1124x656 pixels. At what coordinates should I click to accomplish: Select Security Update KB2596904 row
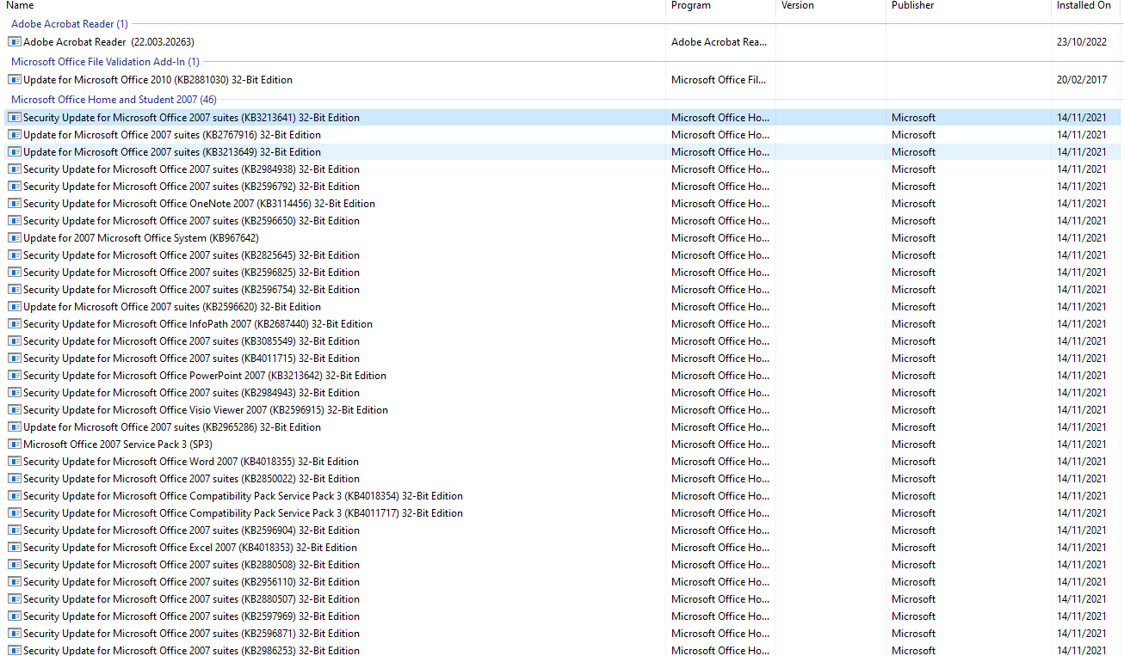pyautogui.click(x=563, y=530)
